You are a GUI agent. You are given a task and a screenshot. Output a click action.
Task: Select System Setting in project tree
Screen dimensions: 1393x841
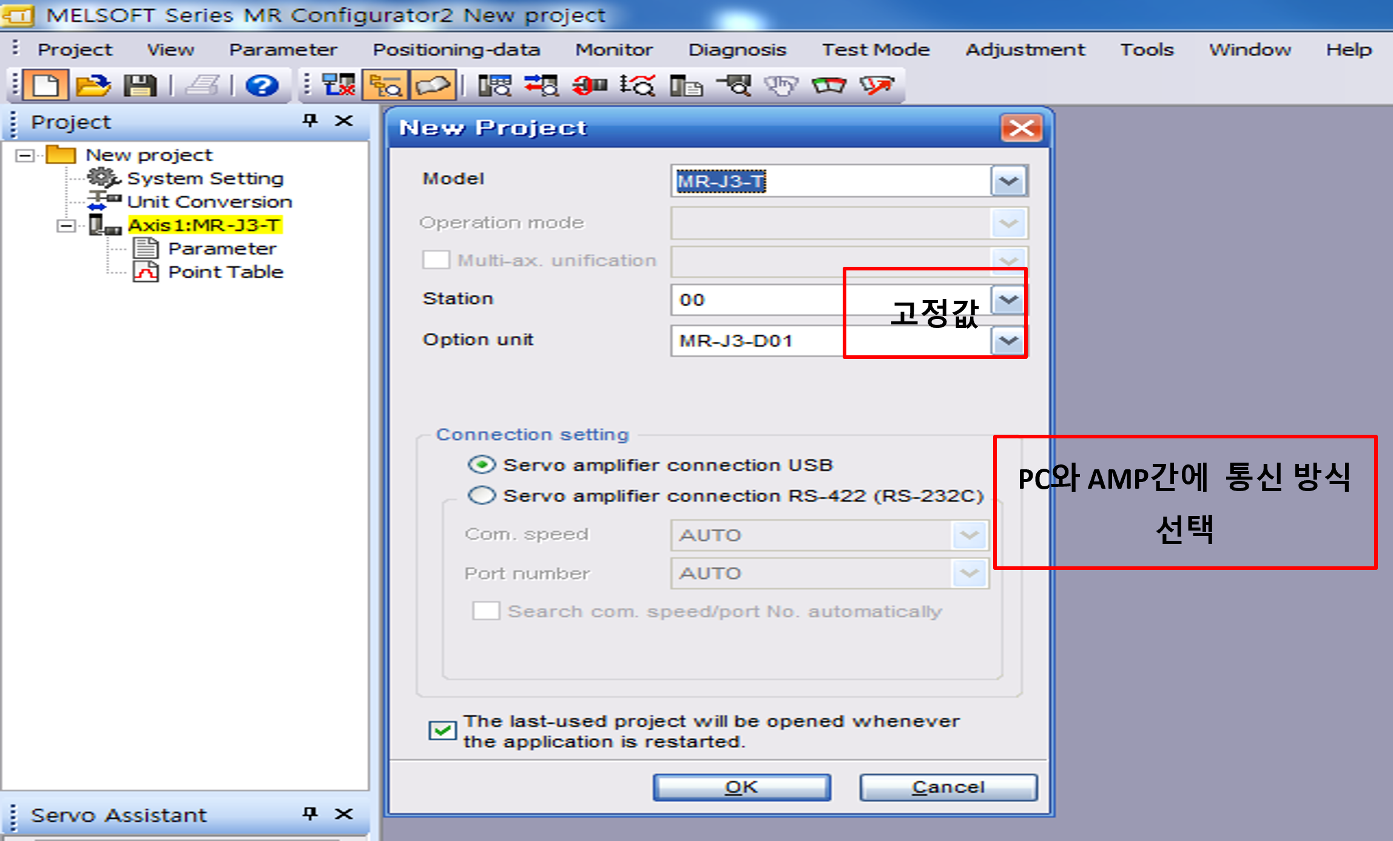[x=205, y=178]
